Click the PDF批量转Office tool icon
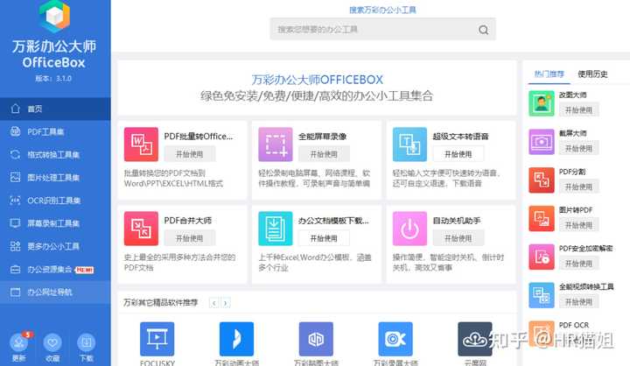 [x=141, y=144]
